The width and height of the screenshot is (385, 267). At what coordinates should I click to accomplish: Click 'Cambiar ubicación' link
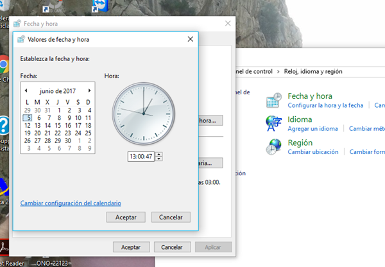coord(313,152)
